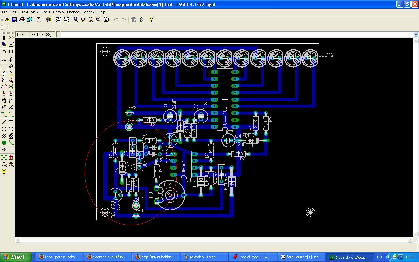419x262 pixels.
Task: Expand the command line history dropdown
Action: coord(416,34)
